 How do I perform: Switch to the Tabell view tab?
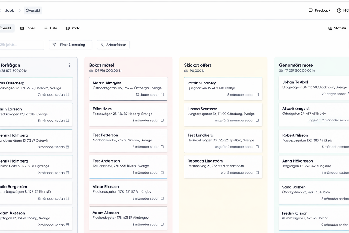28,28
